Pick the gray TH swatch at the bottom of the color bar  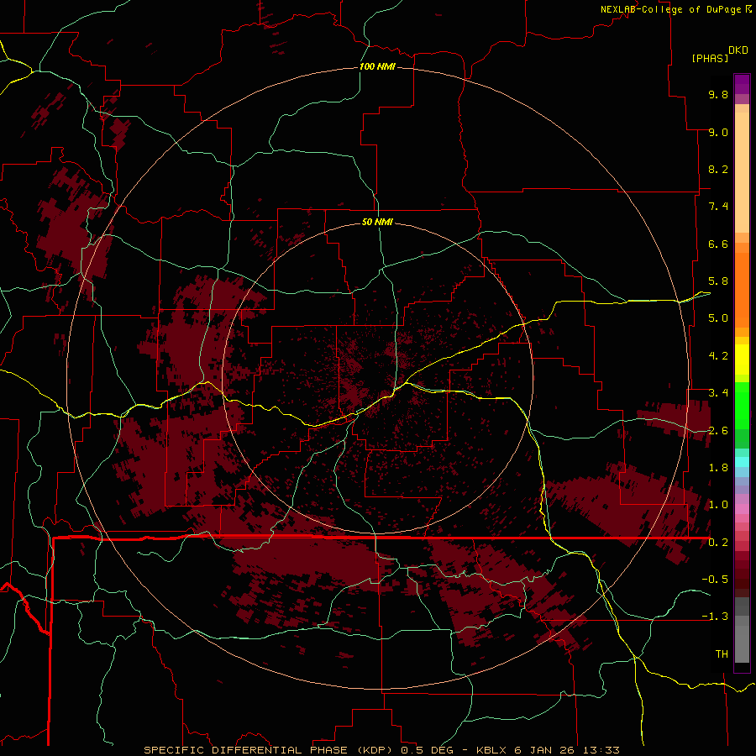(742, 643)
